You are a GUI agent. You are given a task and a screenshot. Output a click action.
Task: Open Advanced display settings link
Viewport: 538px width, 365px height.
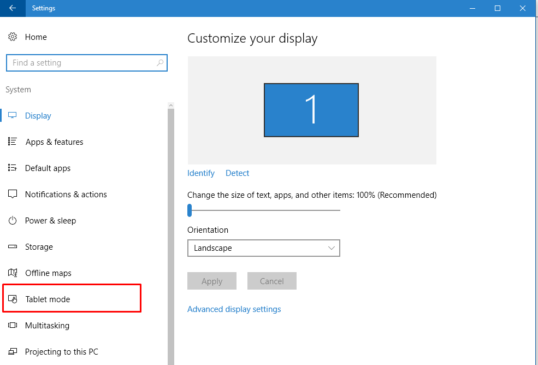234,309
